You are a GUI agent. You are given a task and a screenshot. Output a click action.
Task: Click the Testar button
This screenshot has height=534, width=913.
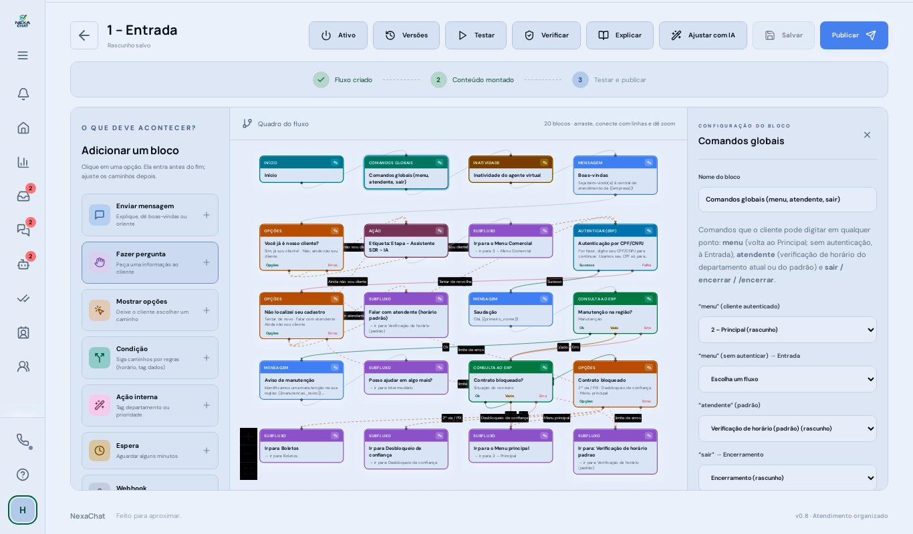476,35
